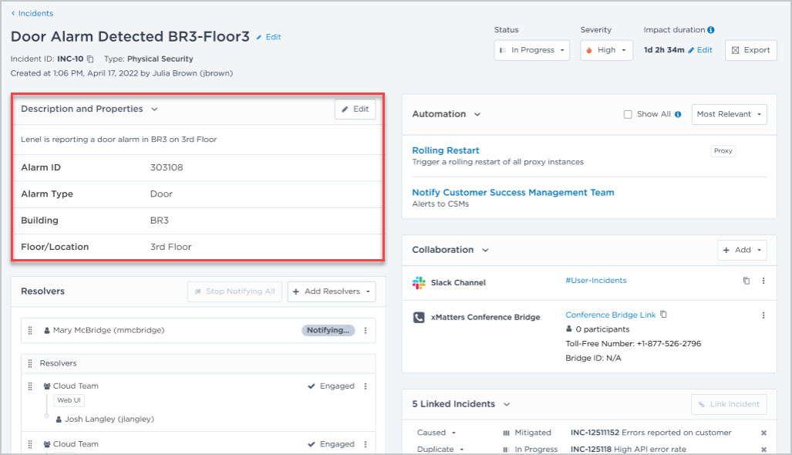792x455 pixels.
Task: Collapse the Description and Properties section
Action: point(154,109)
